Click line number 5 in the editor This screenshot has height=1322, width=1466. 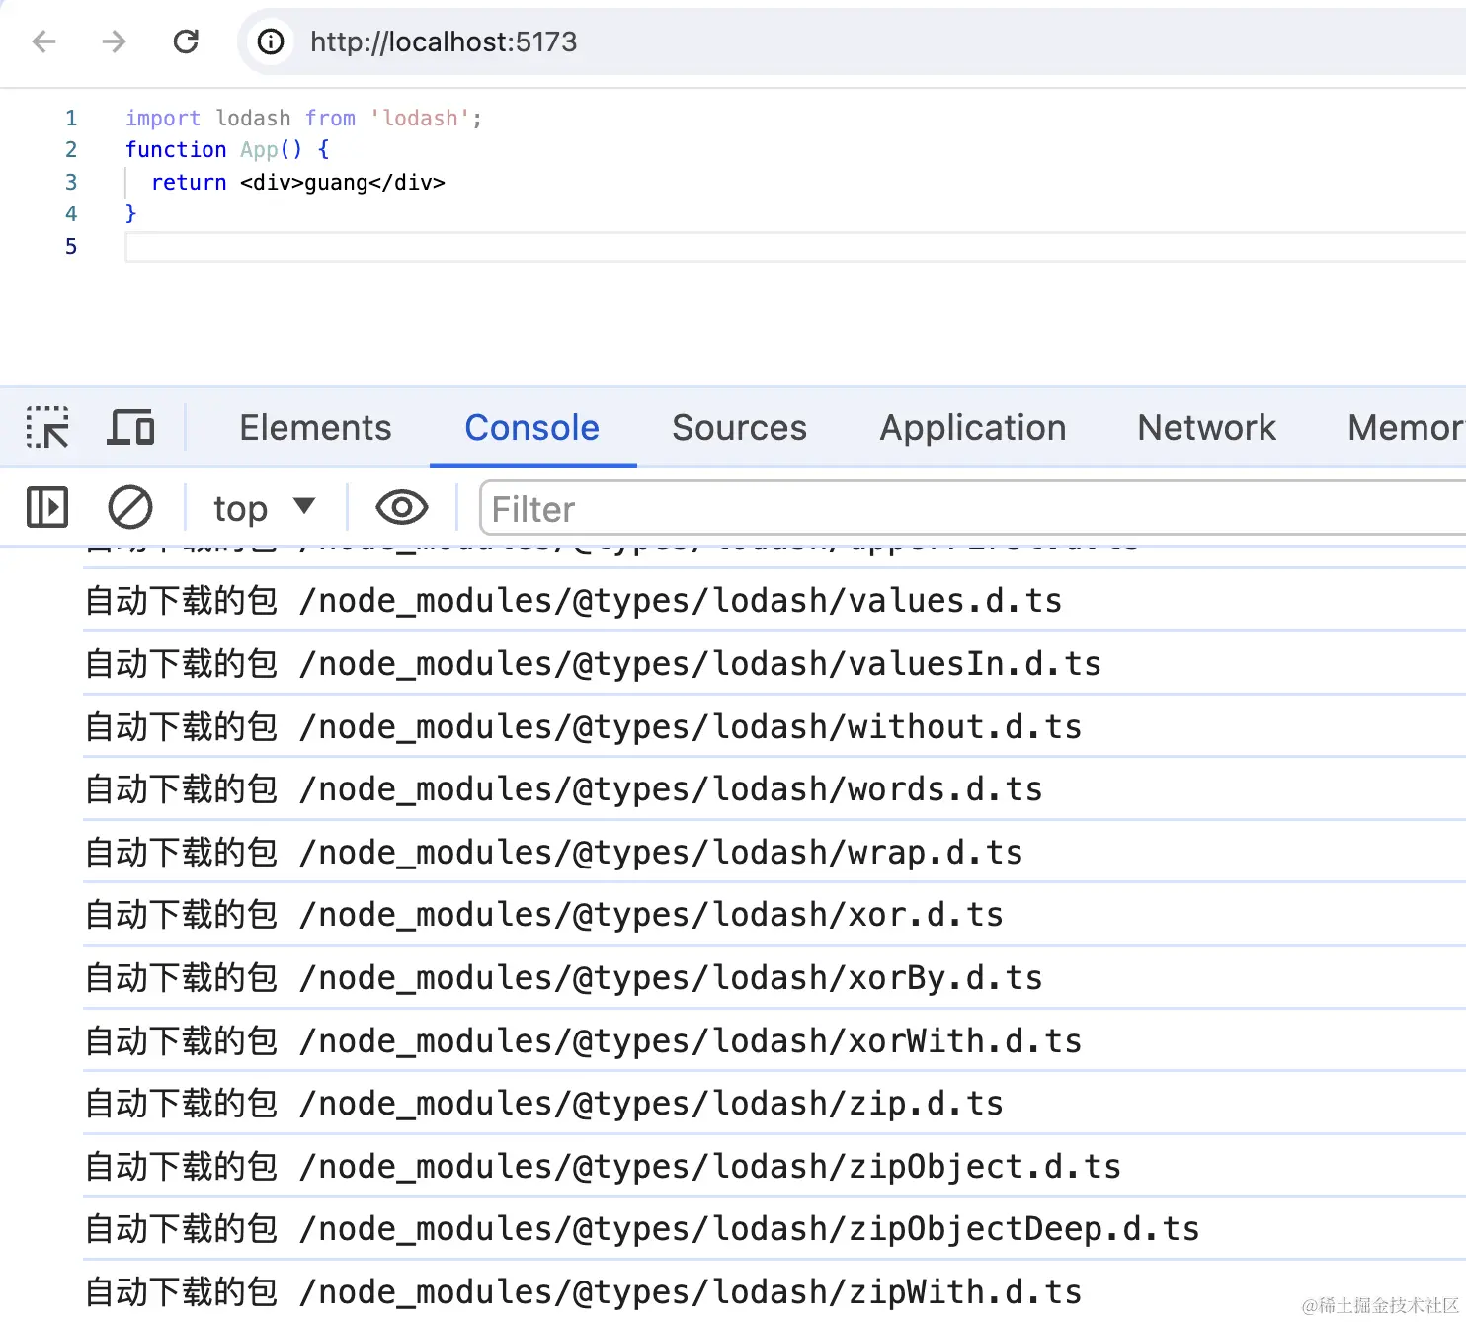point(71,246)
